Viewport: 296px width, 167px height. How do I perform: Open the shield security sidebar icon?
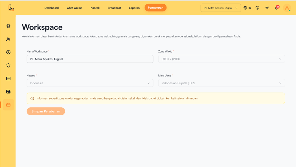pyautogui.click(x=8, y=65)
